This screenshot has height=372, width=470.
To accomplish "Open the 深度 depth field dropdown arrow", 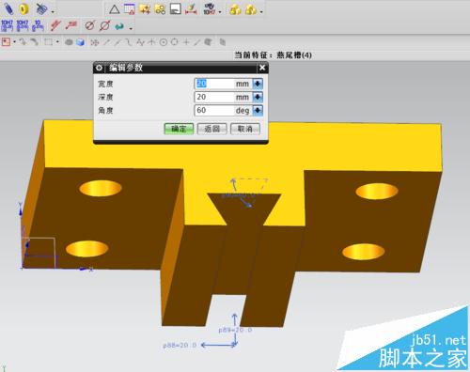I will coord(258,97).
